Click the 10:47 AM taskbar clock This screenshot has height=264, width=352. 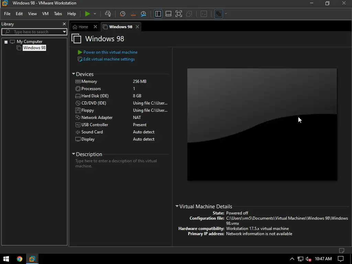point(323,259)
